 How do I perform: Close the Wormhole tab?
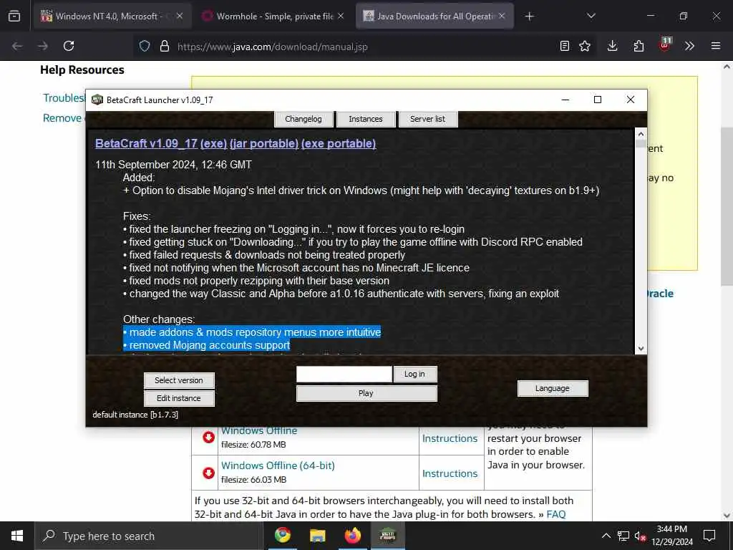click(x=341, y=16)
